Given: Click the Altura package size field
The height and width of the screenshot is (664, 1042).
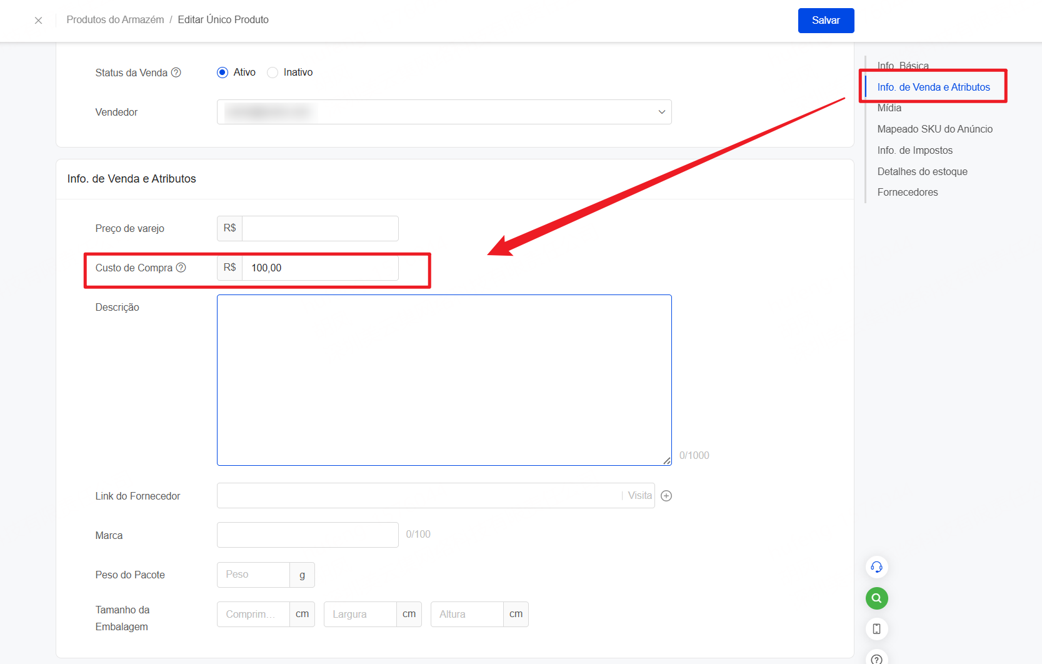Looking at the screenshot, I should click(467, 614).
